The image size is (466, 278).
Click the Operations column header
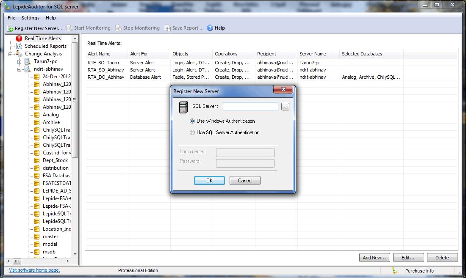point(234,54)
